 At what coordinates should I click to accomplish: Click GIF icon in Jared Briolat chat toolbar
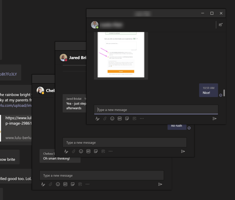88,151
